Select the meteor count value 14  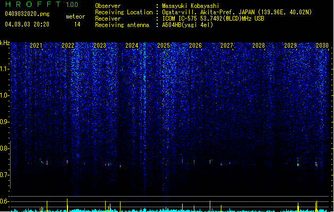[78, 24]
